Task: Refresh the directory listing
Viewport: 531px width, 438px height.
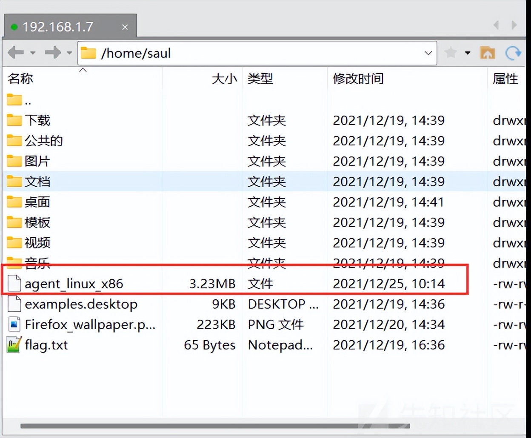Action: point(513,53)
